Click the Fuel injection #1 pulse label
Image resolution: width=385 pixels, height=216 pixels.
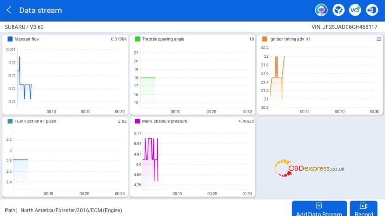click(35, 121)
